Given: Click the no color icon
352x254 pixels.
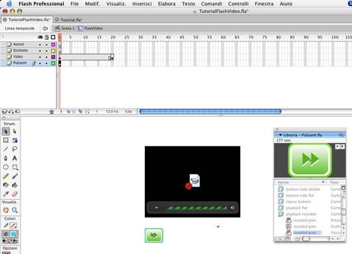Looking at the screenshot, I should (10, 241).
